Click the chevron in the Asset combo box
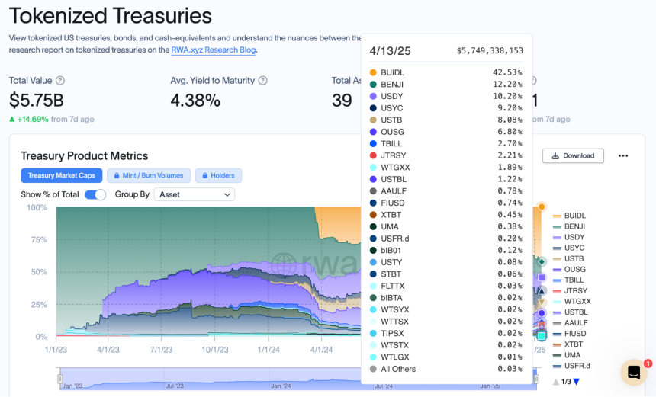 pyautogui.click(x=227, y=195)
